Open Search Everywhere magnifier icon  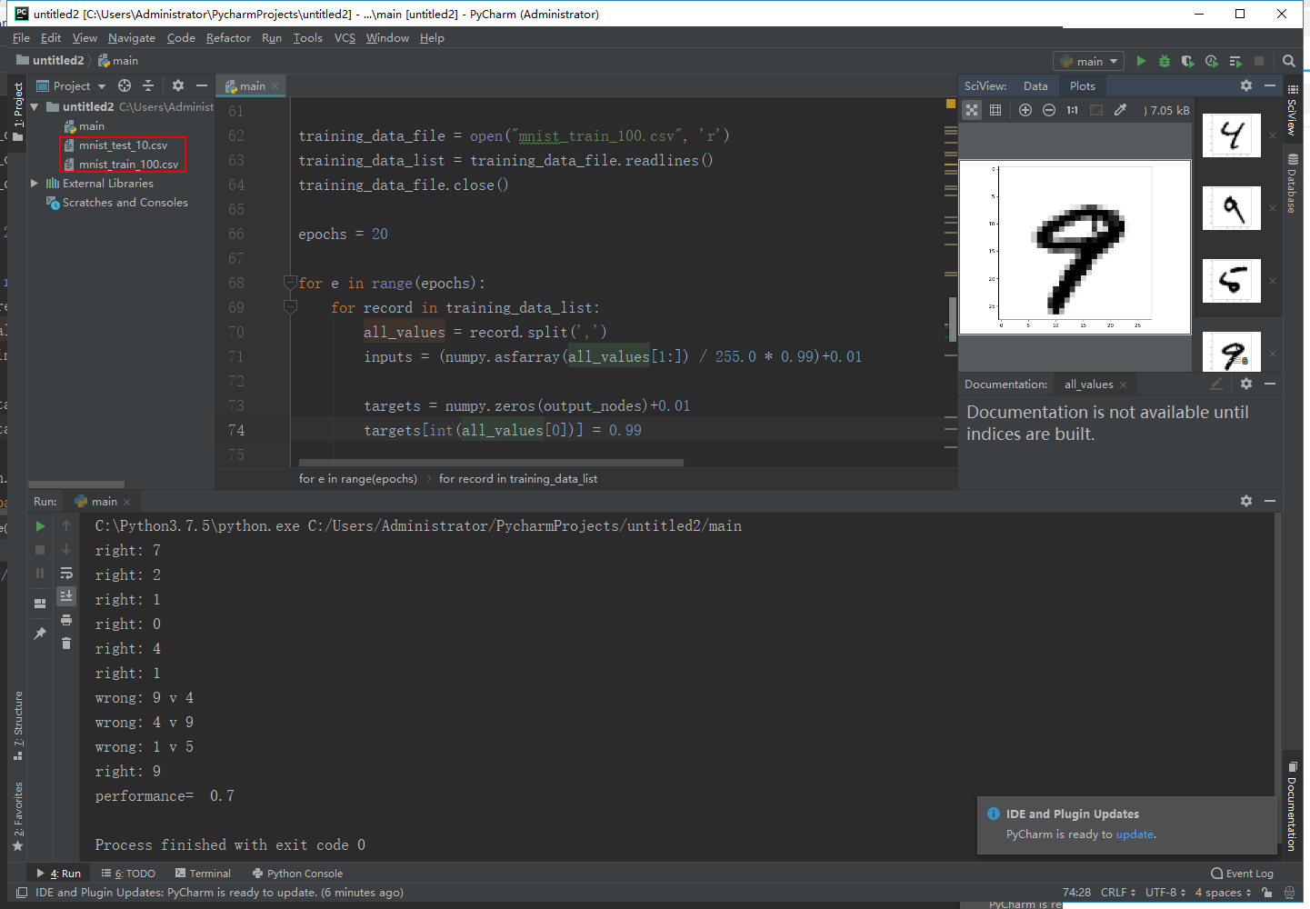point(1288,61)
